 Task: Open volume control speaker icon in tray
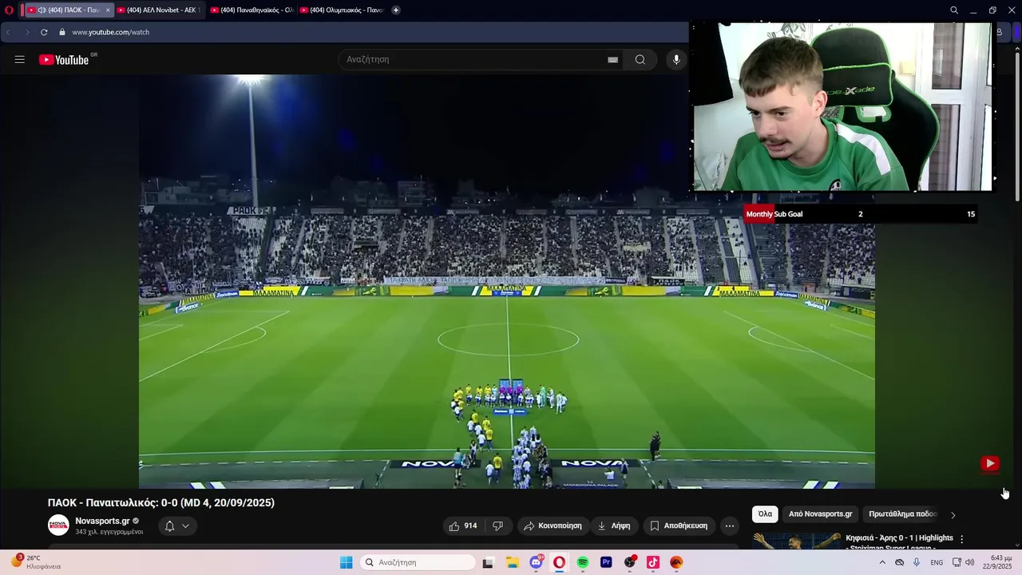pos(969,562)
